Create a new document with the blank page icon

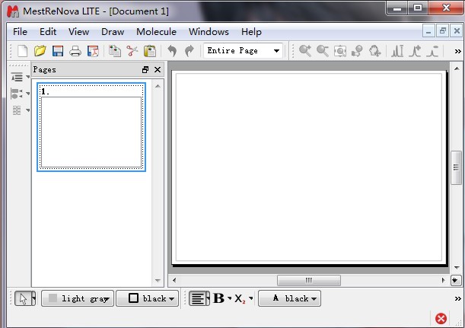coord(23,51)
